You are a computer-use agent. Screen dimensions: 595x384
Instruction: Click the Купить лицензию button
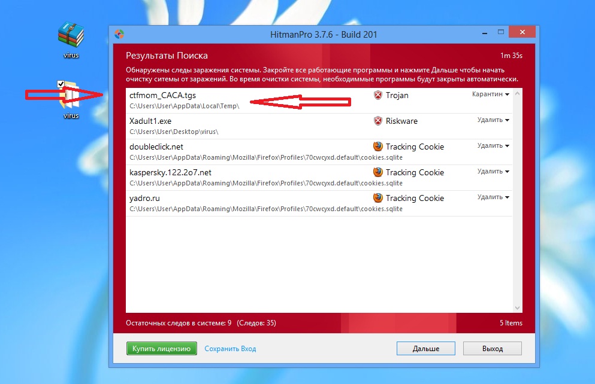click(162, 348)
